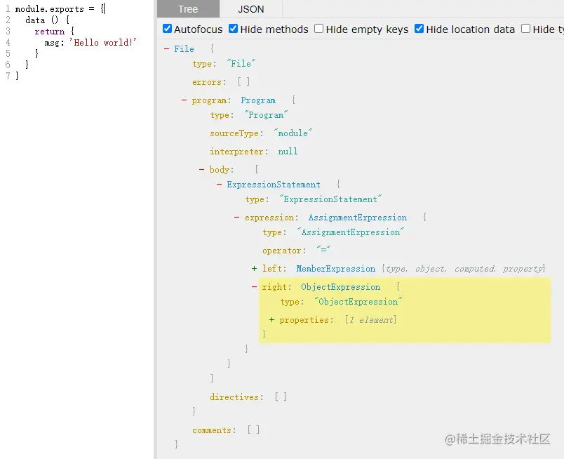Uncheck Hide location data checkbox

pos(419,29)
